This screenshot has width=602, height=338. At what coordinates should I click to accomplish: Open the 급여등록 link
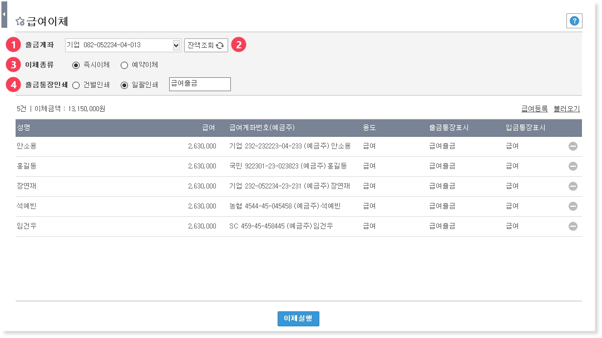[534, 109]
